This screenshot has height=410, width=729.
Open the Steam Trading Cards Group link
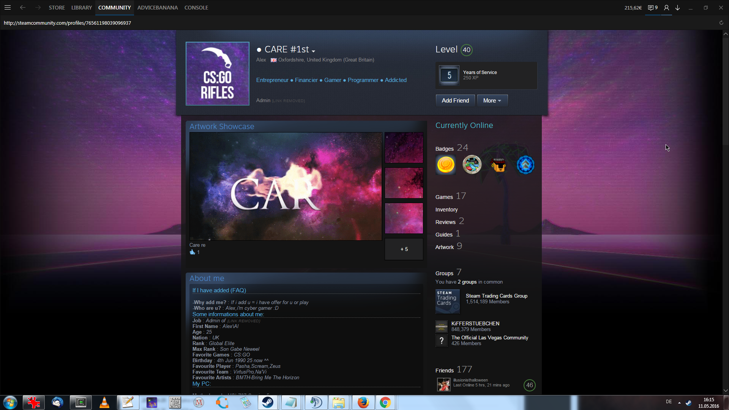[x=496, y=296]
